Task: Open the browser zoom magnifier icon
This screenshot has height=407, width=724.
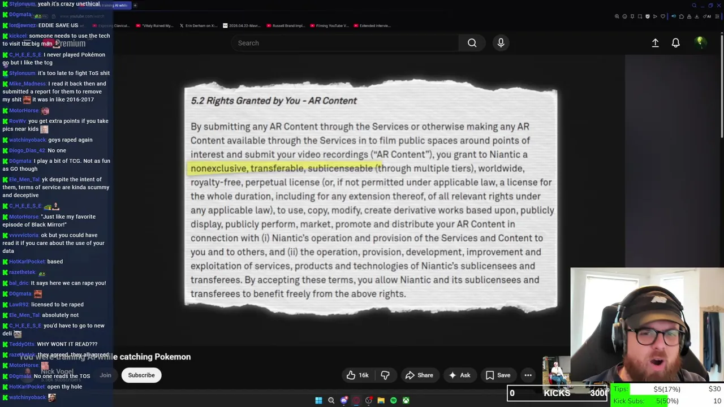Action: (x=617, y=16)
